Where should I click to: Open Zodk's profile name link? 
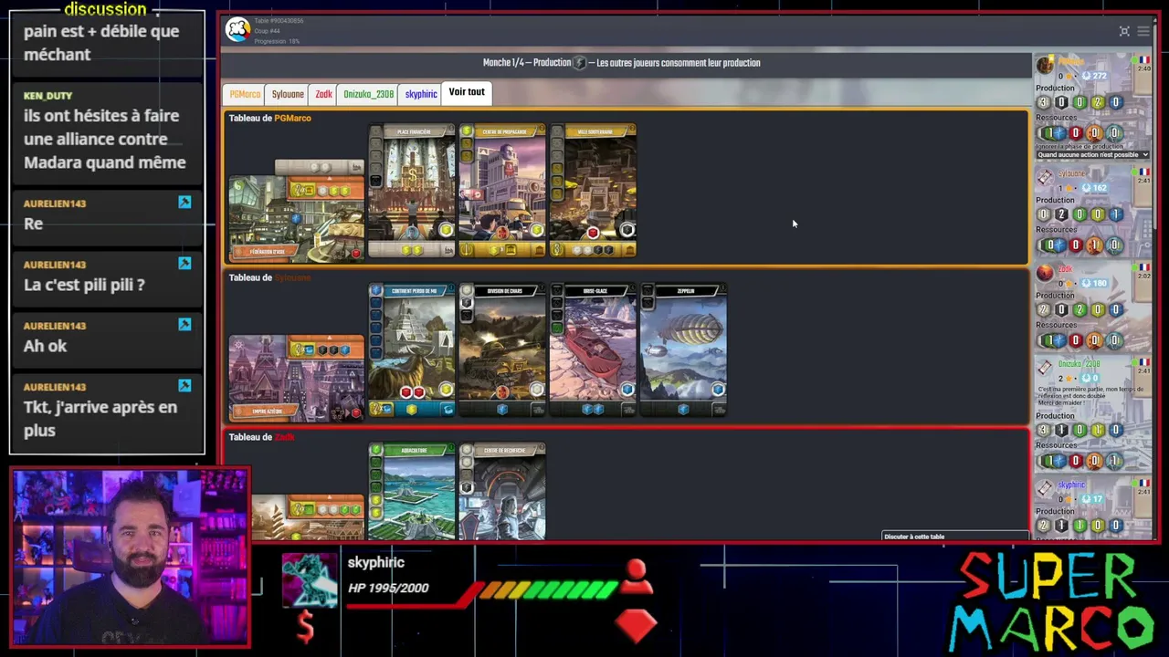(1065, 269)
